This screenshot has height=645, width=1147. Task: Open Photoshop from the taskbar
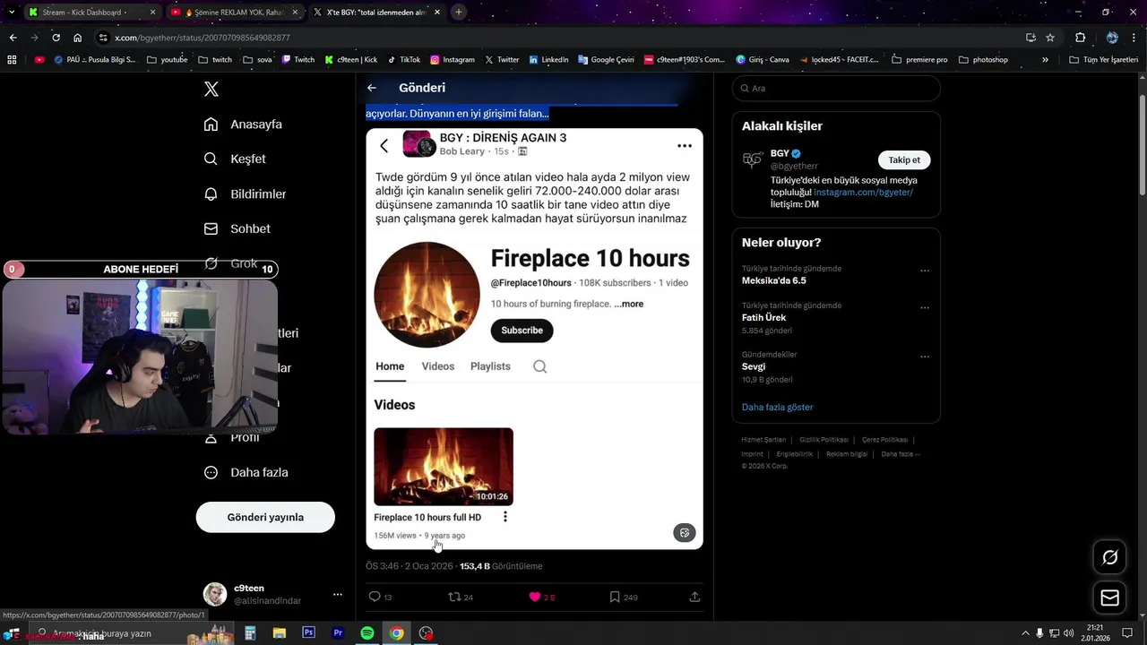tap(308, 632)
